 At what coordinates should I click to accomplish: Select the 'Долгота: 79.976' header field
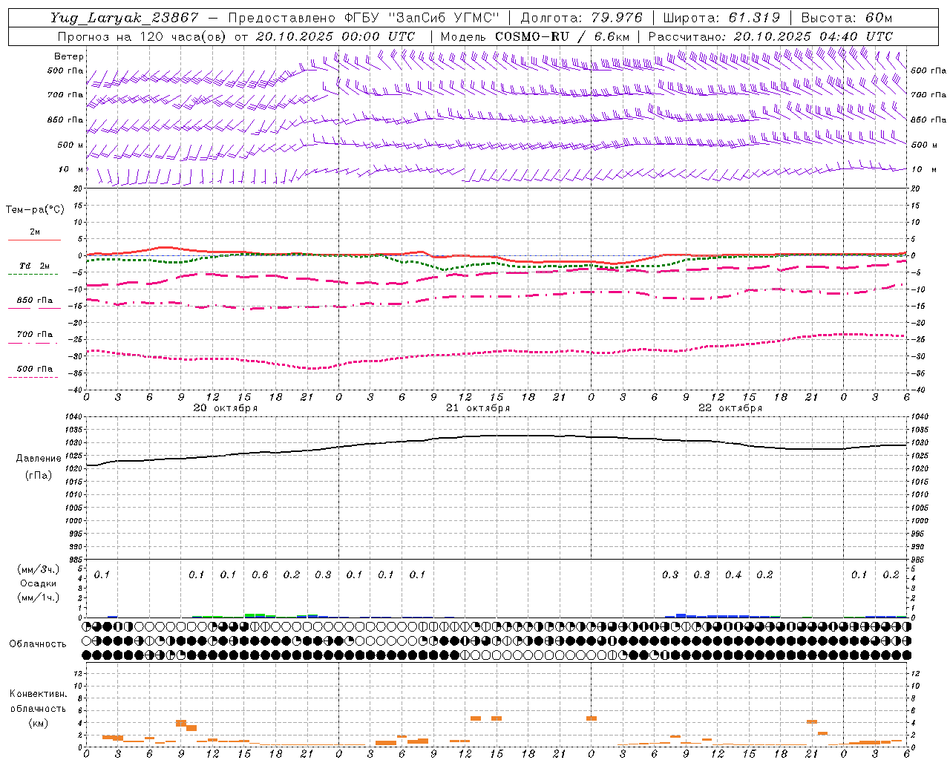[582, 19]
